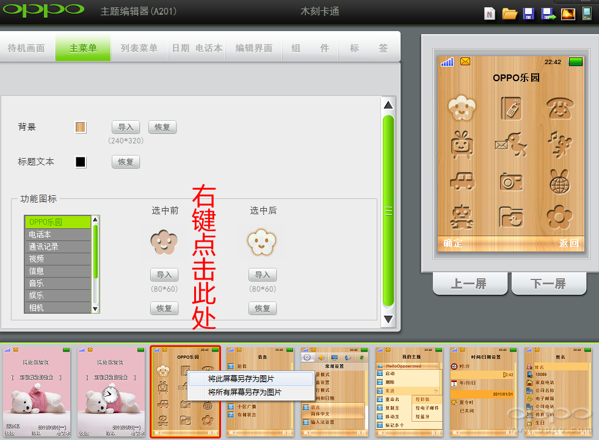
Task: Open the 列表菜单 tab
Action: [x=139, y=48]
